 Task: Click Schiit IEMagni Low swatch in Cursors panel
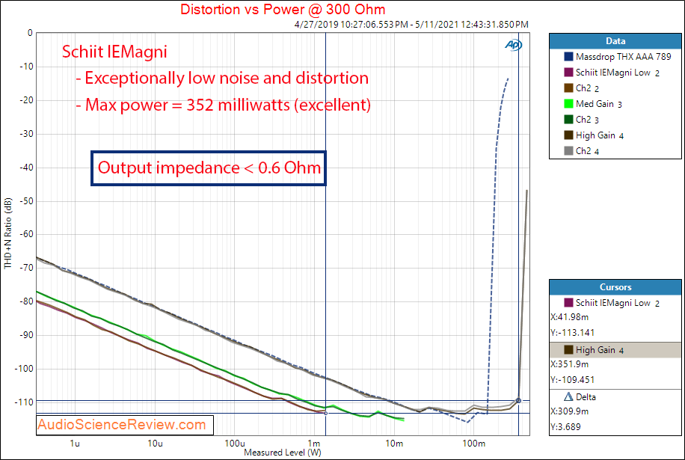coord(568,302)
